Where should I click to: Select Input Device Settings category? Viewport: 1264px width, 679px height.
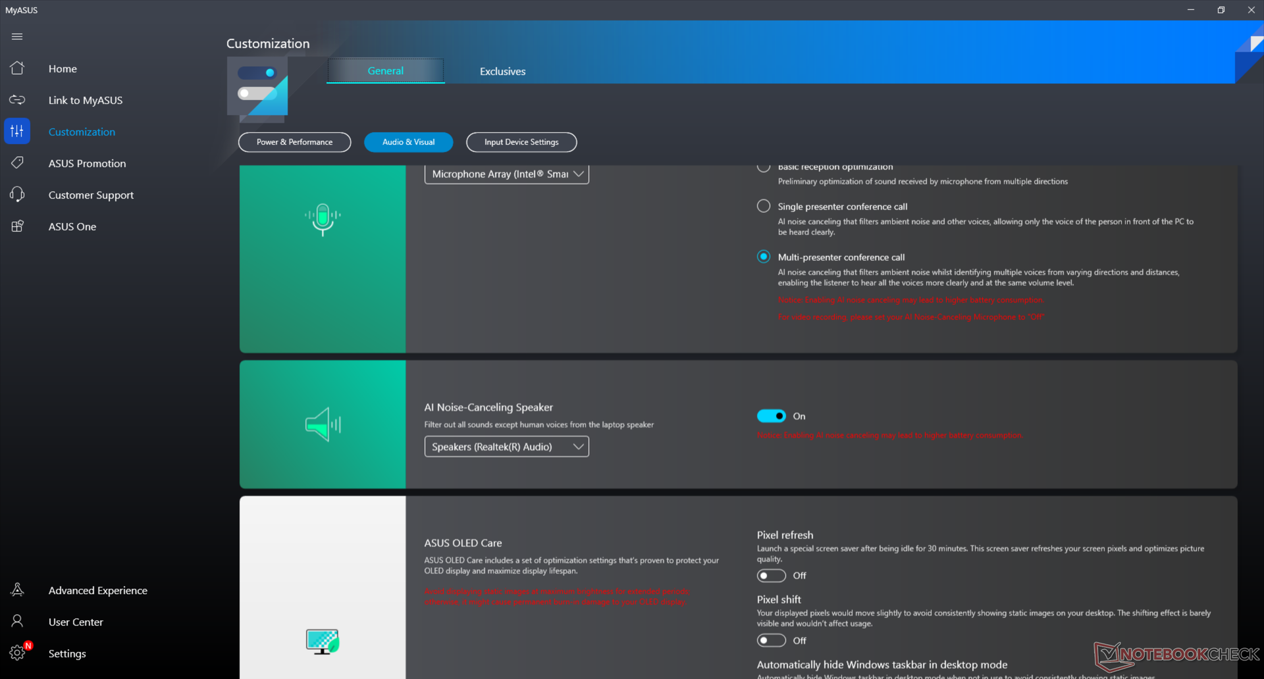(521, 142)
